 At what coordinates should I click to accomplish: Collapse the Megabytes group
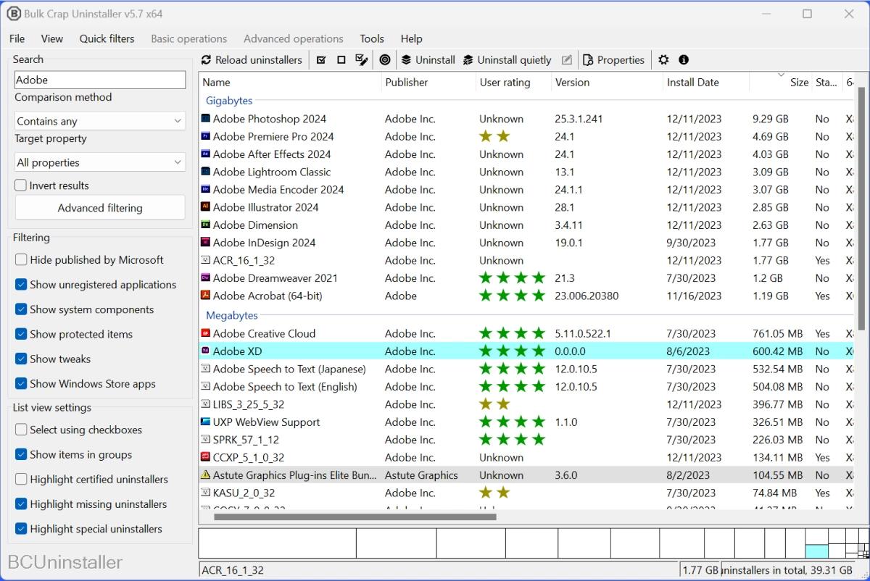[x=232, y=316]
